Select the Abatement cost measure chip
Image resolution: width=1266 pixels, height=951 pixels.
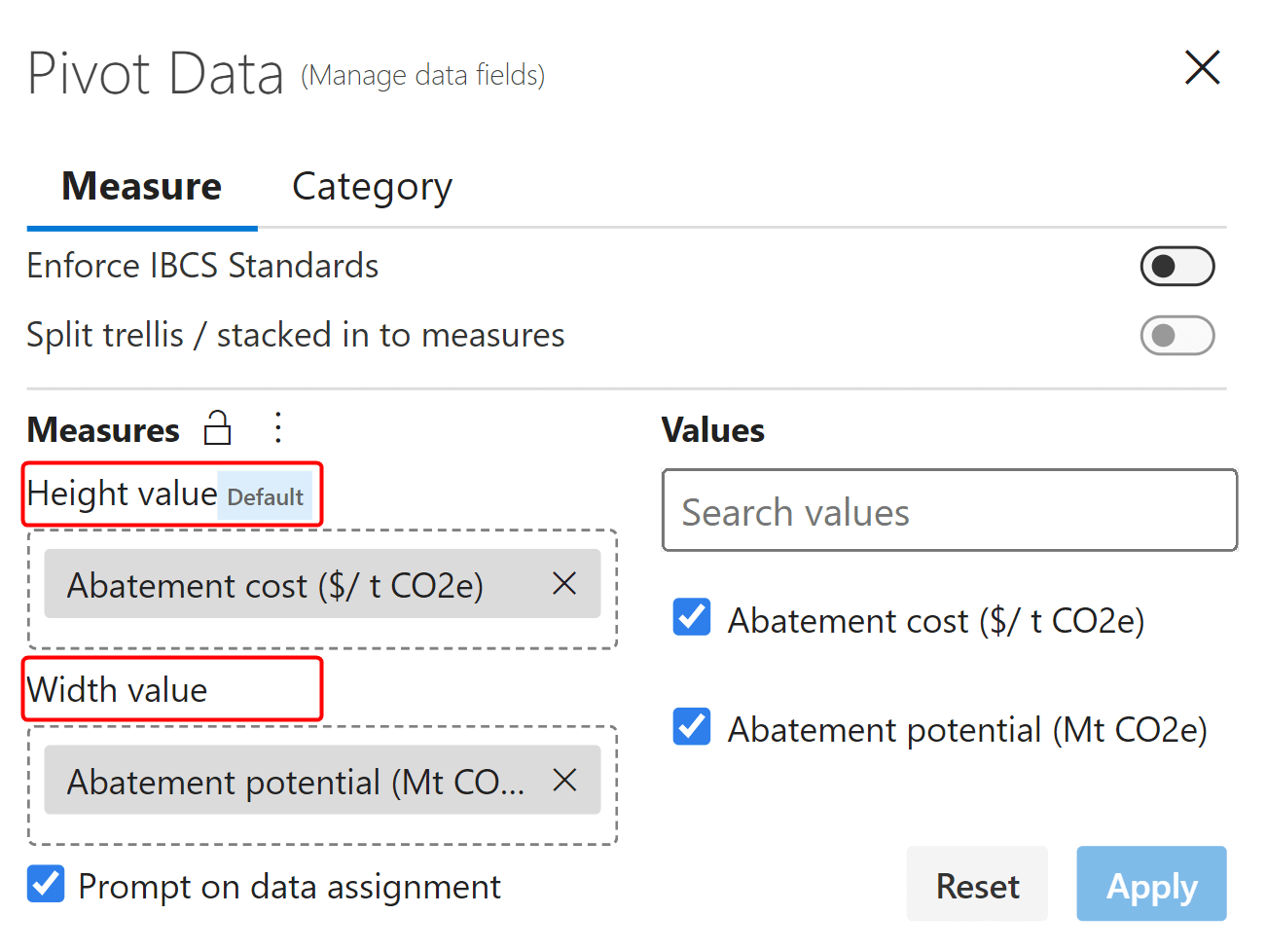(x=292, y=583)
